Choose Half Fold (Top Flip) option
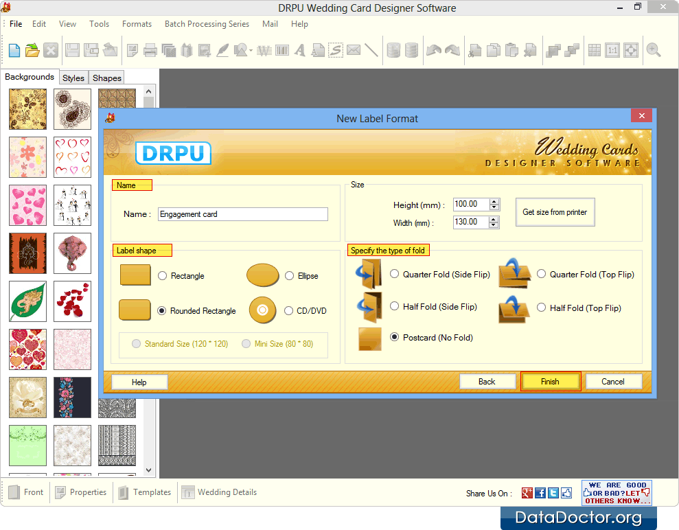Screen dimensions: 679x530 click(541, 308)
